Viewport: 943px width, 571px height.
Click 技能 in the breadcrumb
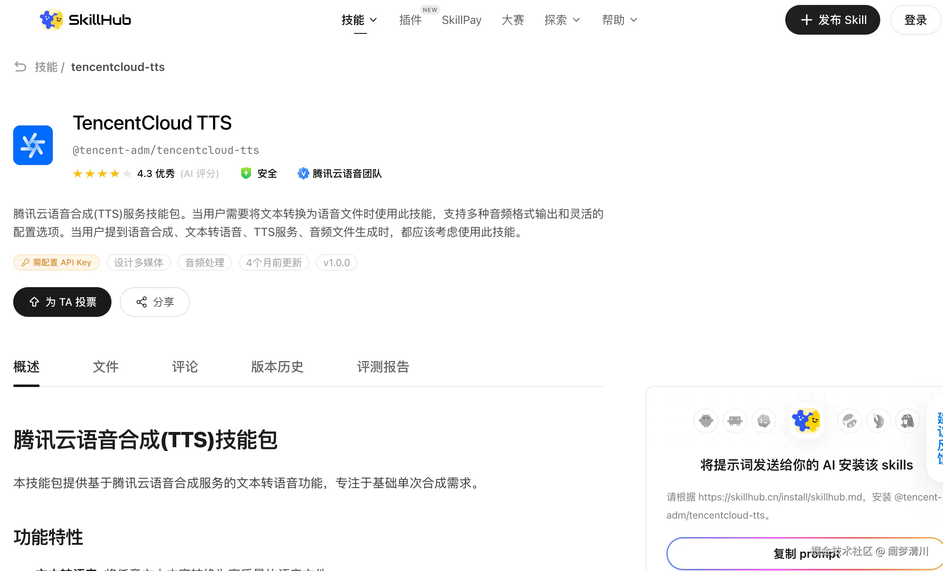pyautogui.click(x=46, y=67)
